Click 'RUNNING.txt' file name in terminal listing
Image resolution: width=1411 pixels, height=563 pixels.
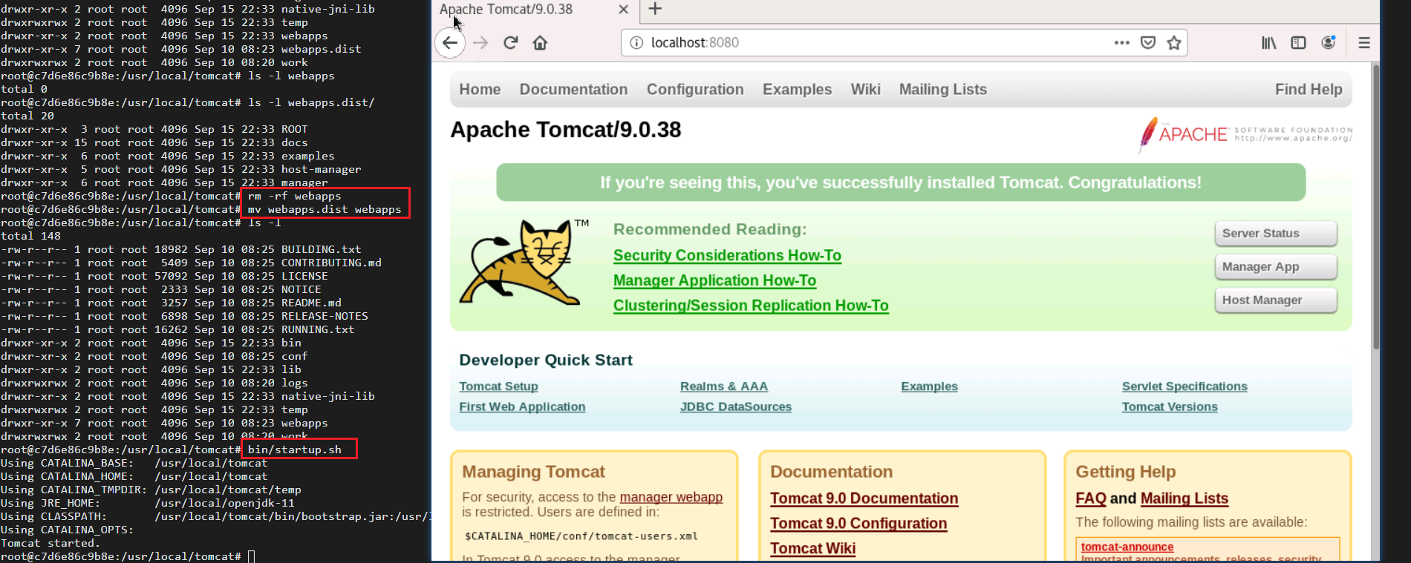(318, 330)
